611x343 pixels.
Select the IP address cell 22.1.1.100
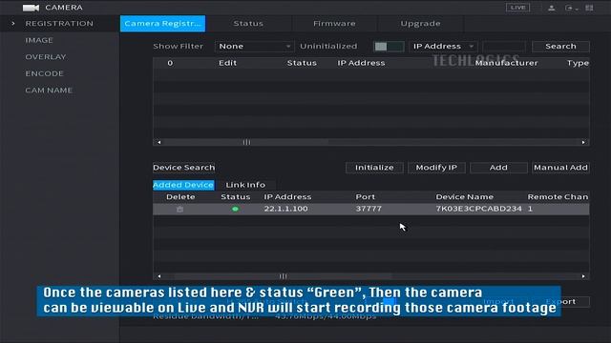click(x=285, y=209)
